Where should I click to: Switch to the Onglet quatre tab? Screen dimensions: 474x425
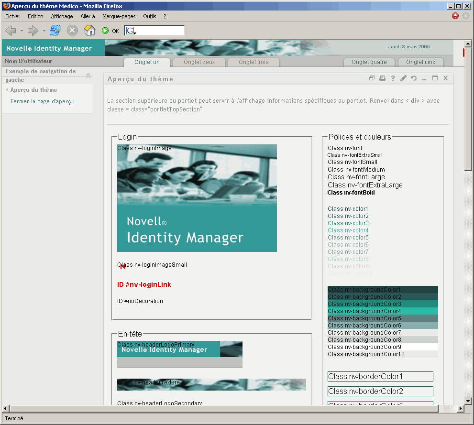(x=369, y=62)
